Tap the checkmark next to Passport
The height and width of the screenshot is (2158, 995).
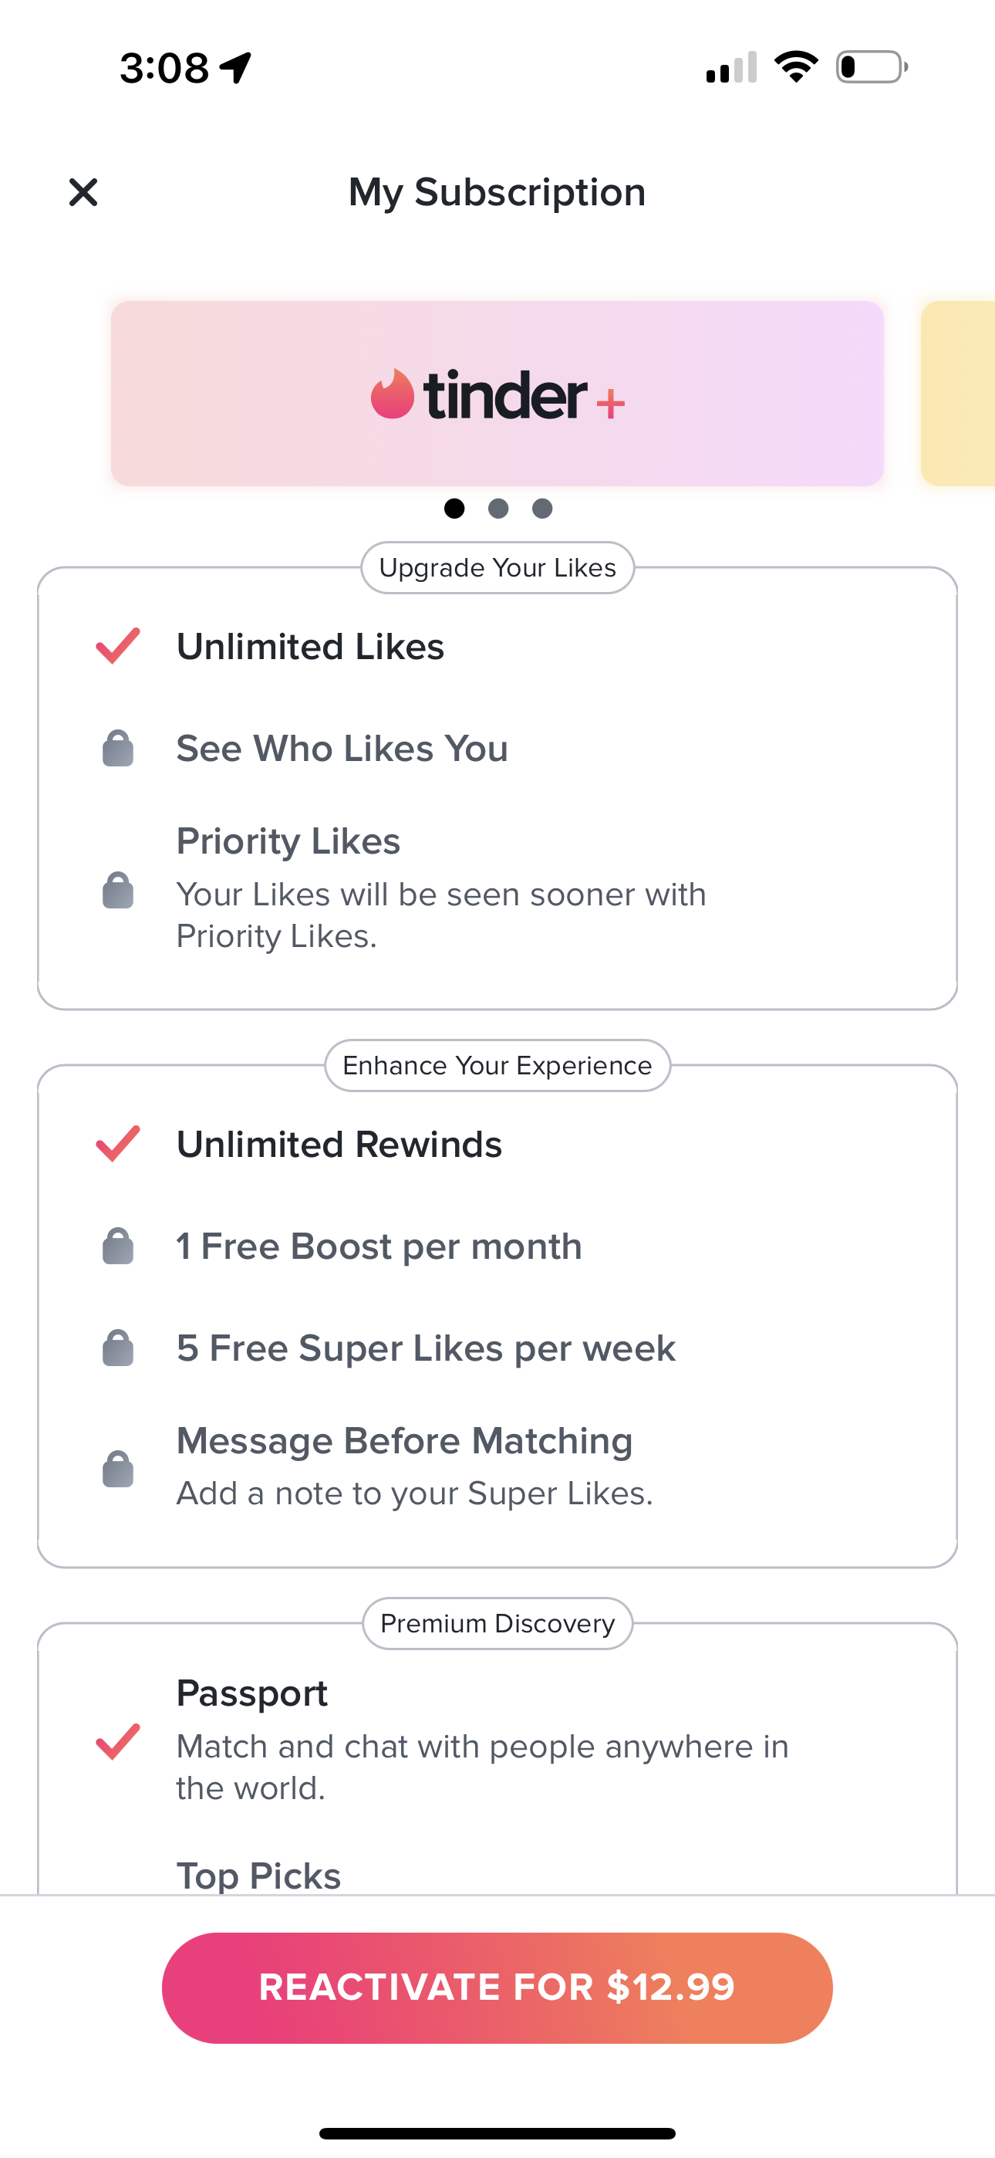[118, 1742]
